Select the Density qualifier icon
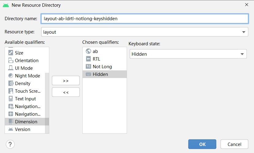 pos(11,83)
